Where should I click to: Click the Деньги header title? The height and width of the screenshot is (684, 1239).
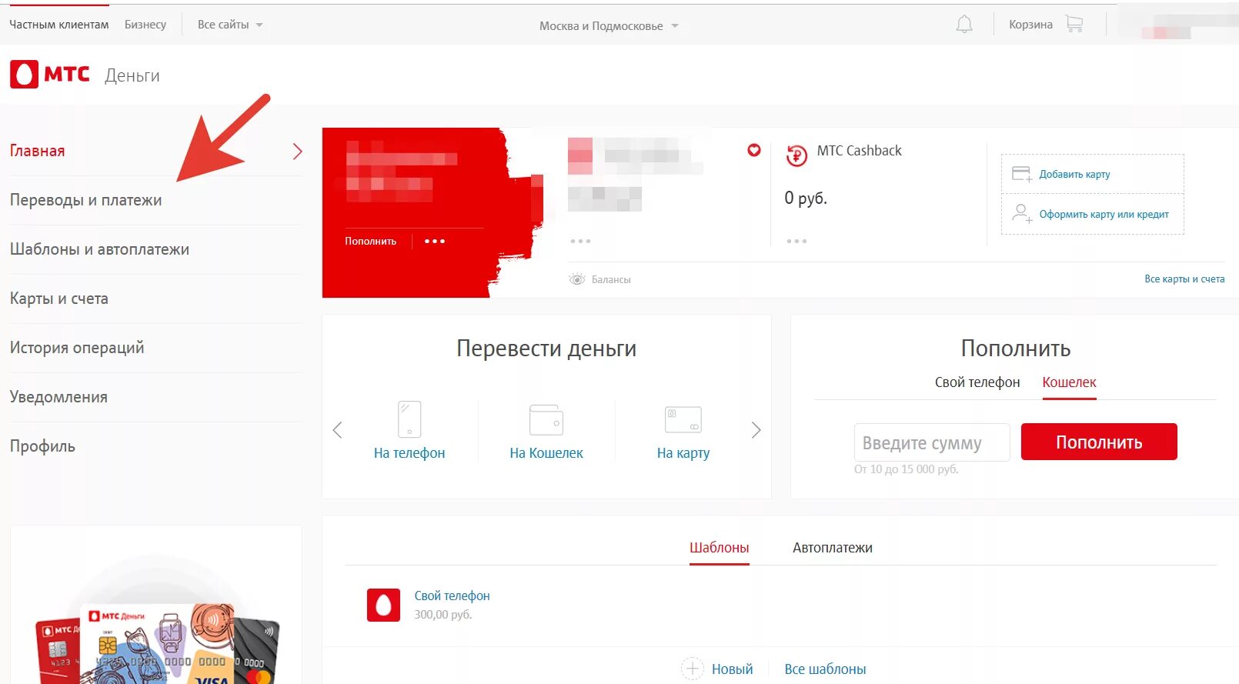(x=132, y=75)
